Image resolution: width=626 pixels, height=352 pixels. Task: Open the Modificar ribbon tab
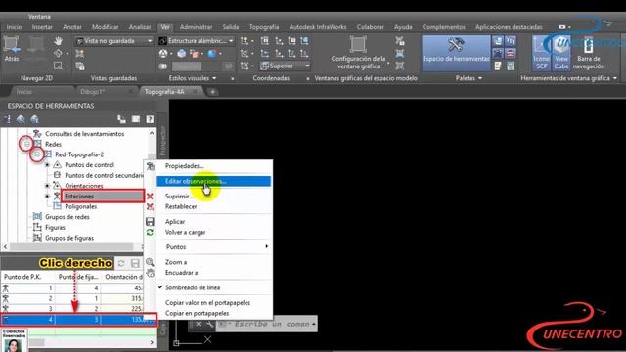[x=106, y=27]
